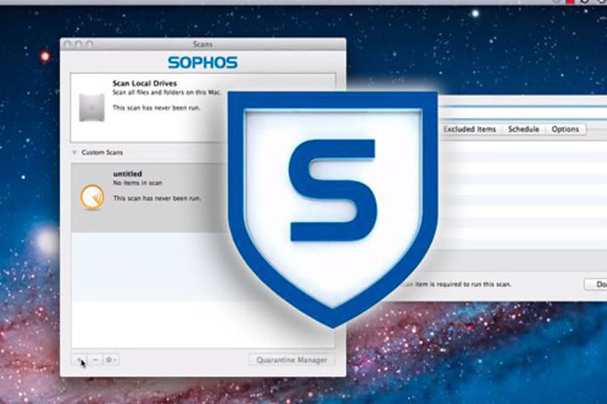Click the Scans window title bar
This screenshot has height=404, width=607.
coord(203,44)
